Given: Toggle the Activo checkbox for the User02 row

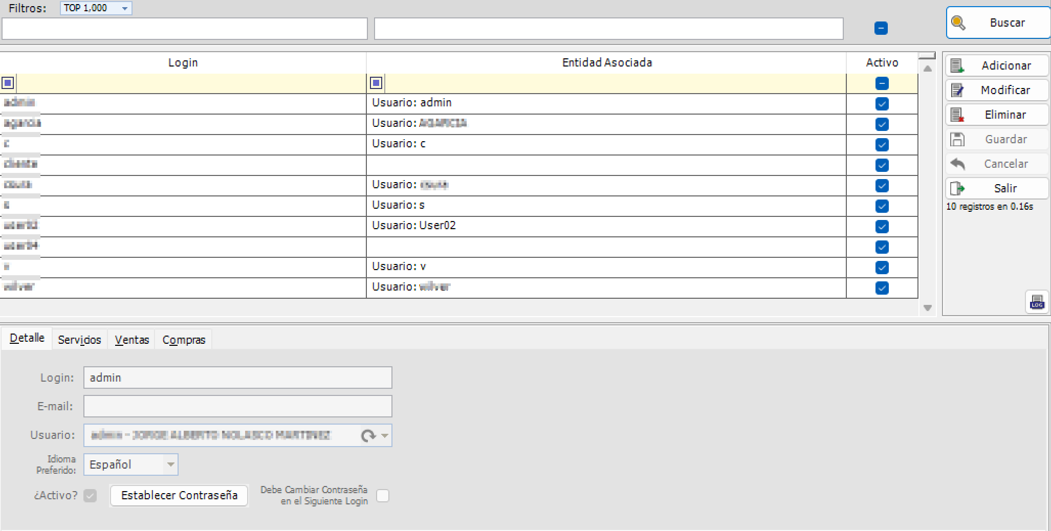Looking at the screenshot, I should (881, 227).
